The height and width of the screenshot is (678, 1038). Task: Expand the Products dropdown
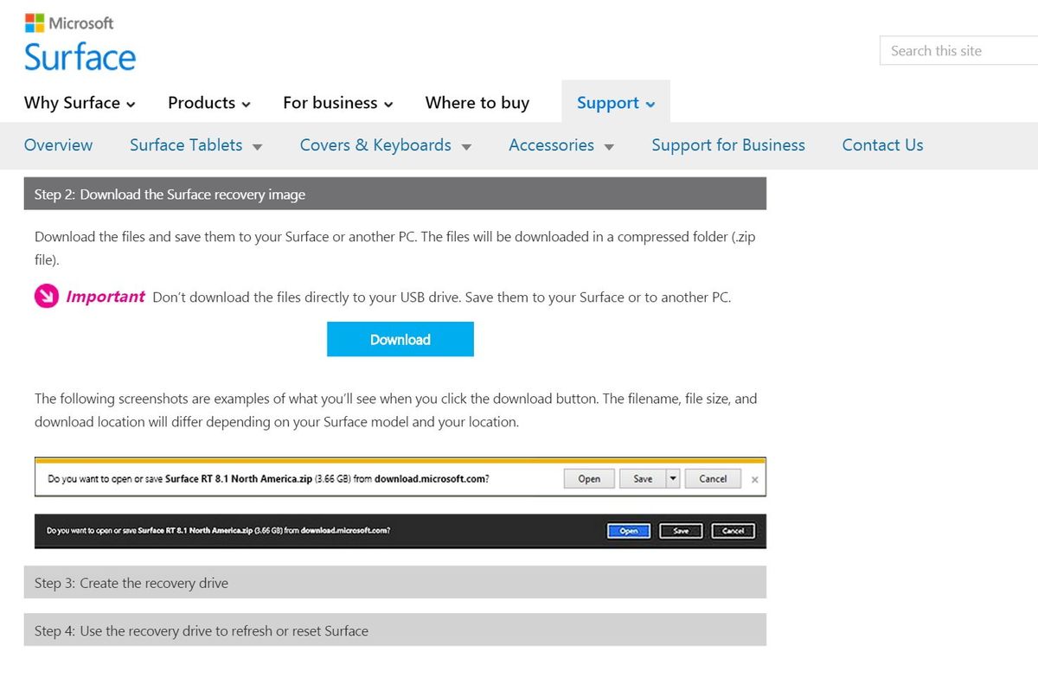point(246,103)
